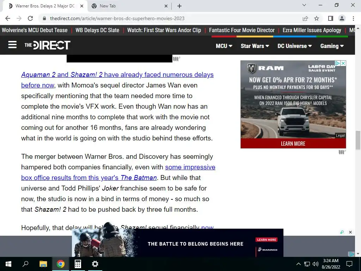
Task: Open File Explorer from taskbar
Action: point(43,264)
